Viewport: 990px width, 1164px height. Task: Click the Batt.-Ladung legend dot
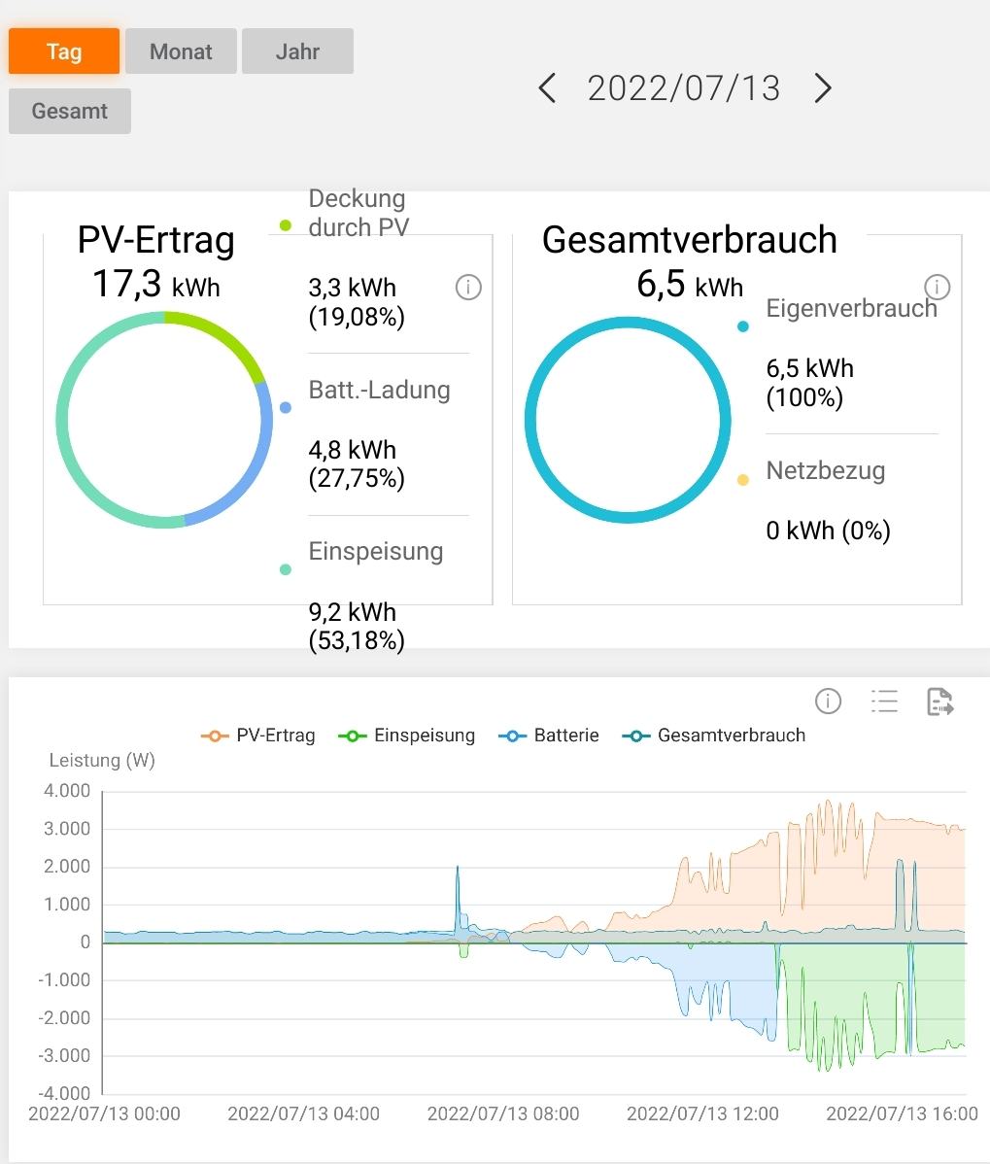286,407
